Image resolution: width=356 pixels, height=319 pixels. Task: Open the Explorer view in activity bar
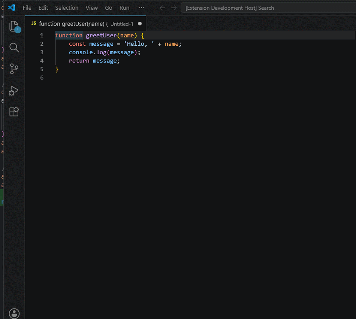[x=14, y=26]
